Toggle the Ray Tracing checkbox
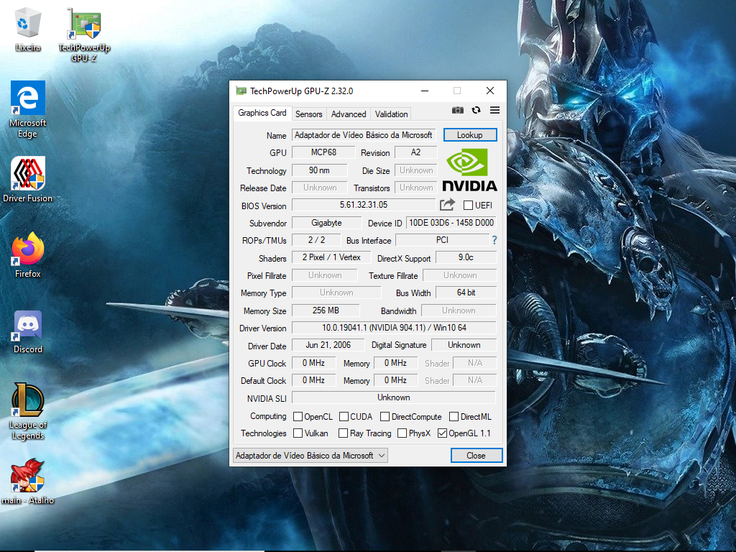The width and height of the screenshot is (736, 552). pos(343,433)
